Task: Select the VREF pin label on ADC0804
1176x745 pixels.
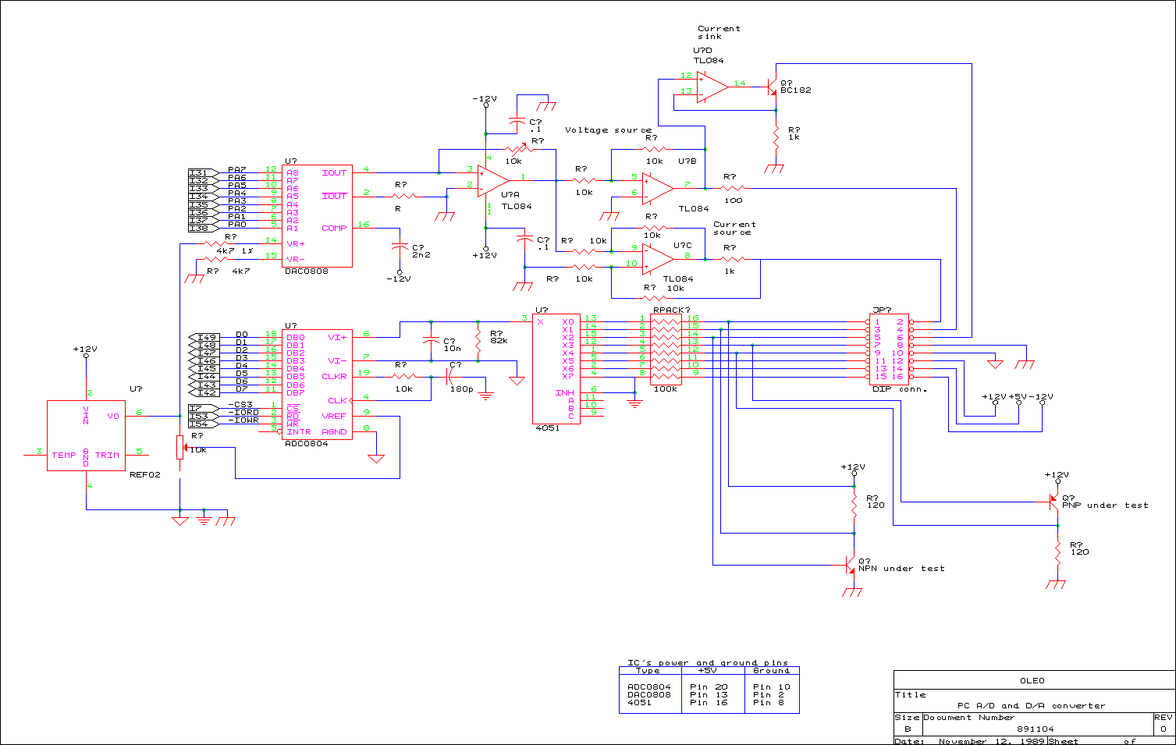Action: (334, 416)
